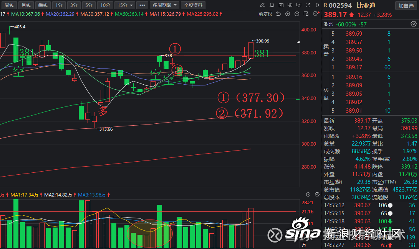This screenshot has width=419, height=249.
Task: Select the 1-minute (1分) period
Action: (x=59, y=5)
